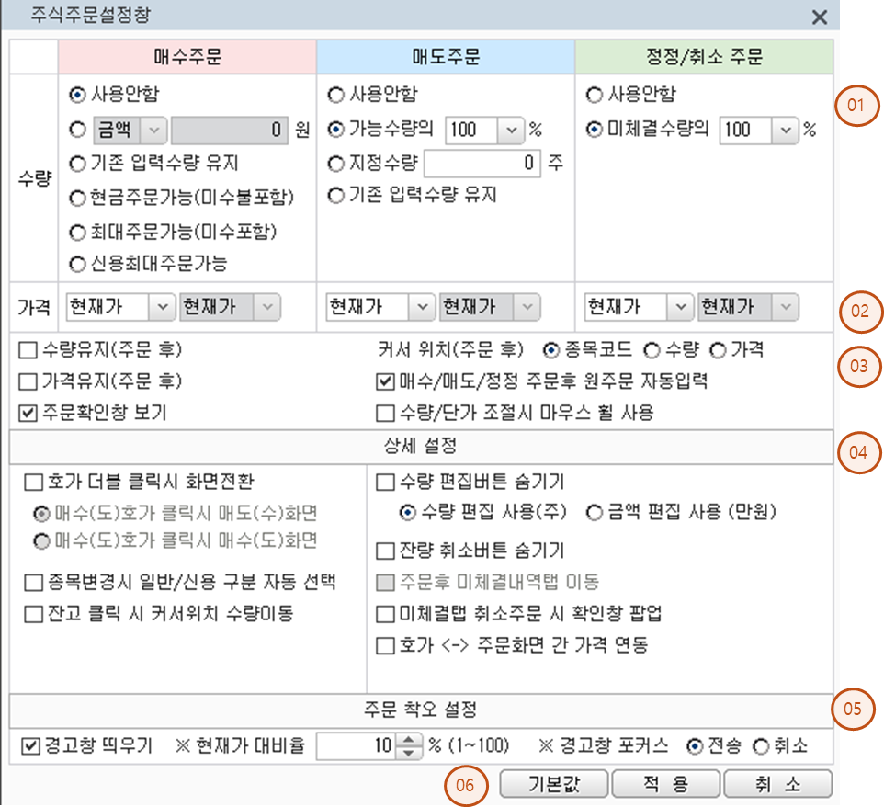Select 미체결수량의 percent option
The height and width of the screenshot is (807, 884).
click(594, 130)
